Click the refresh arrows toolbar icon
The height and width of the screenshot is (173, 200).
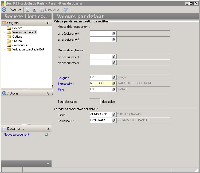point(66,10)
